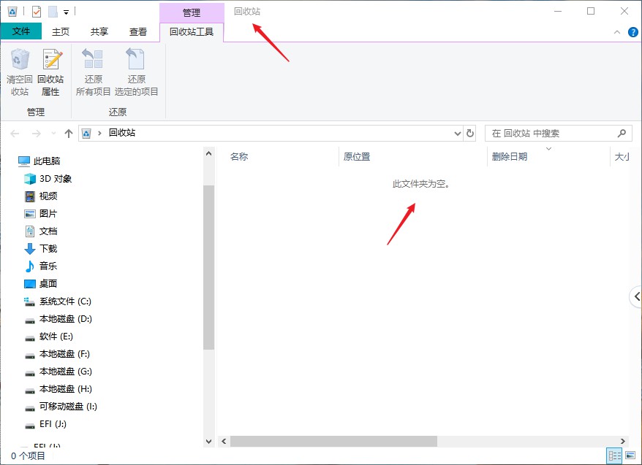Click the Recycle Bin icon in title bar
642x465 pixels.
12,12
